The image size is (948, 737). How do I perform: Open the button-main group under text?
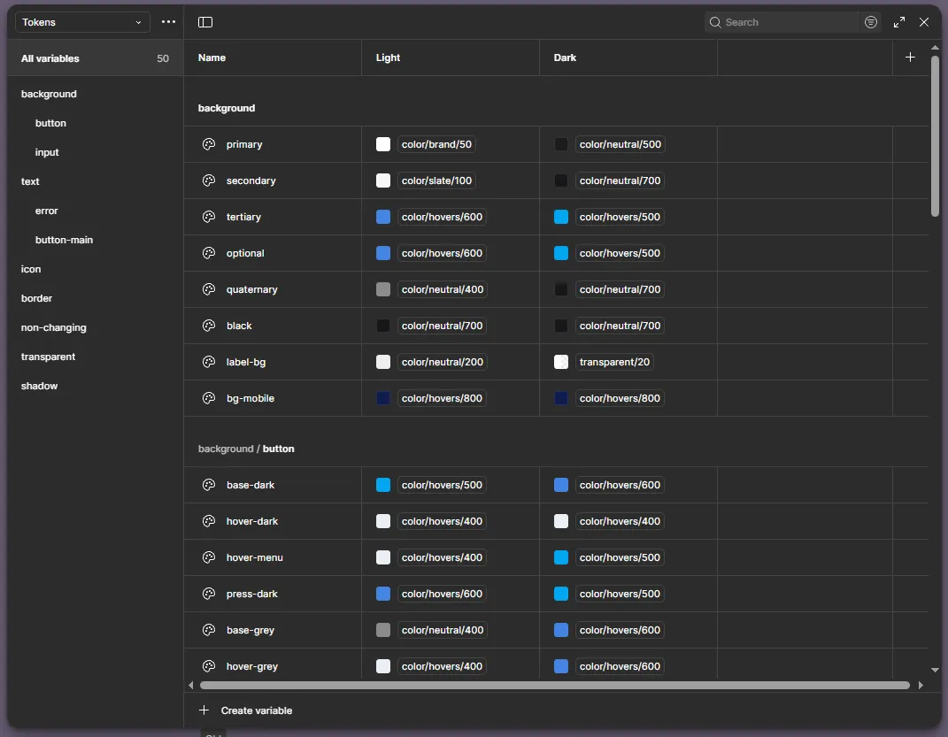point(64,240)
